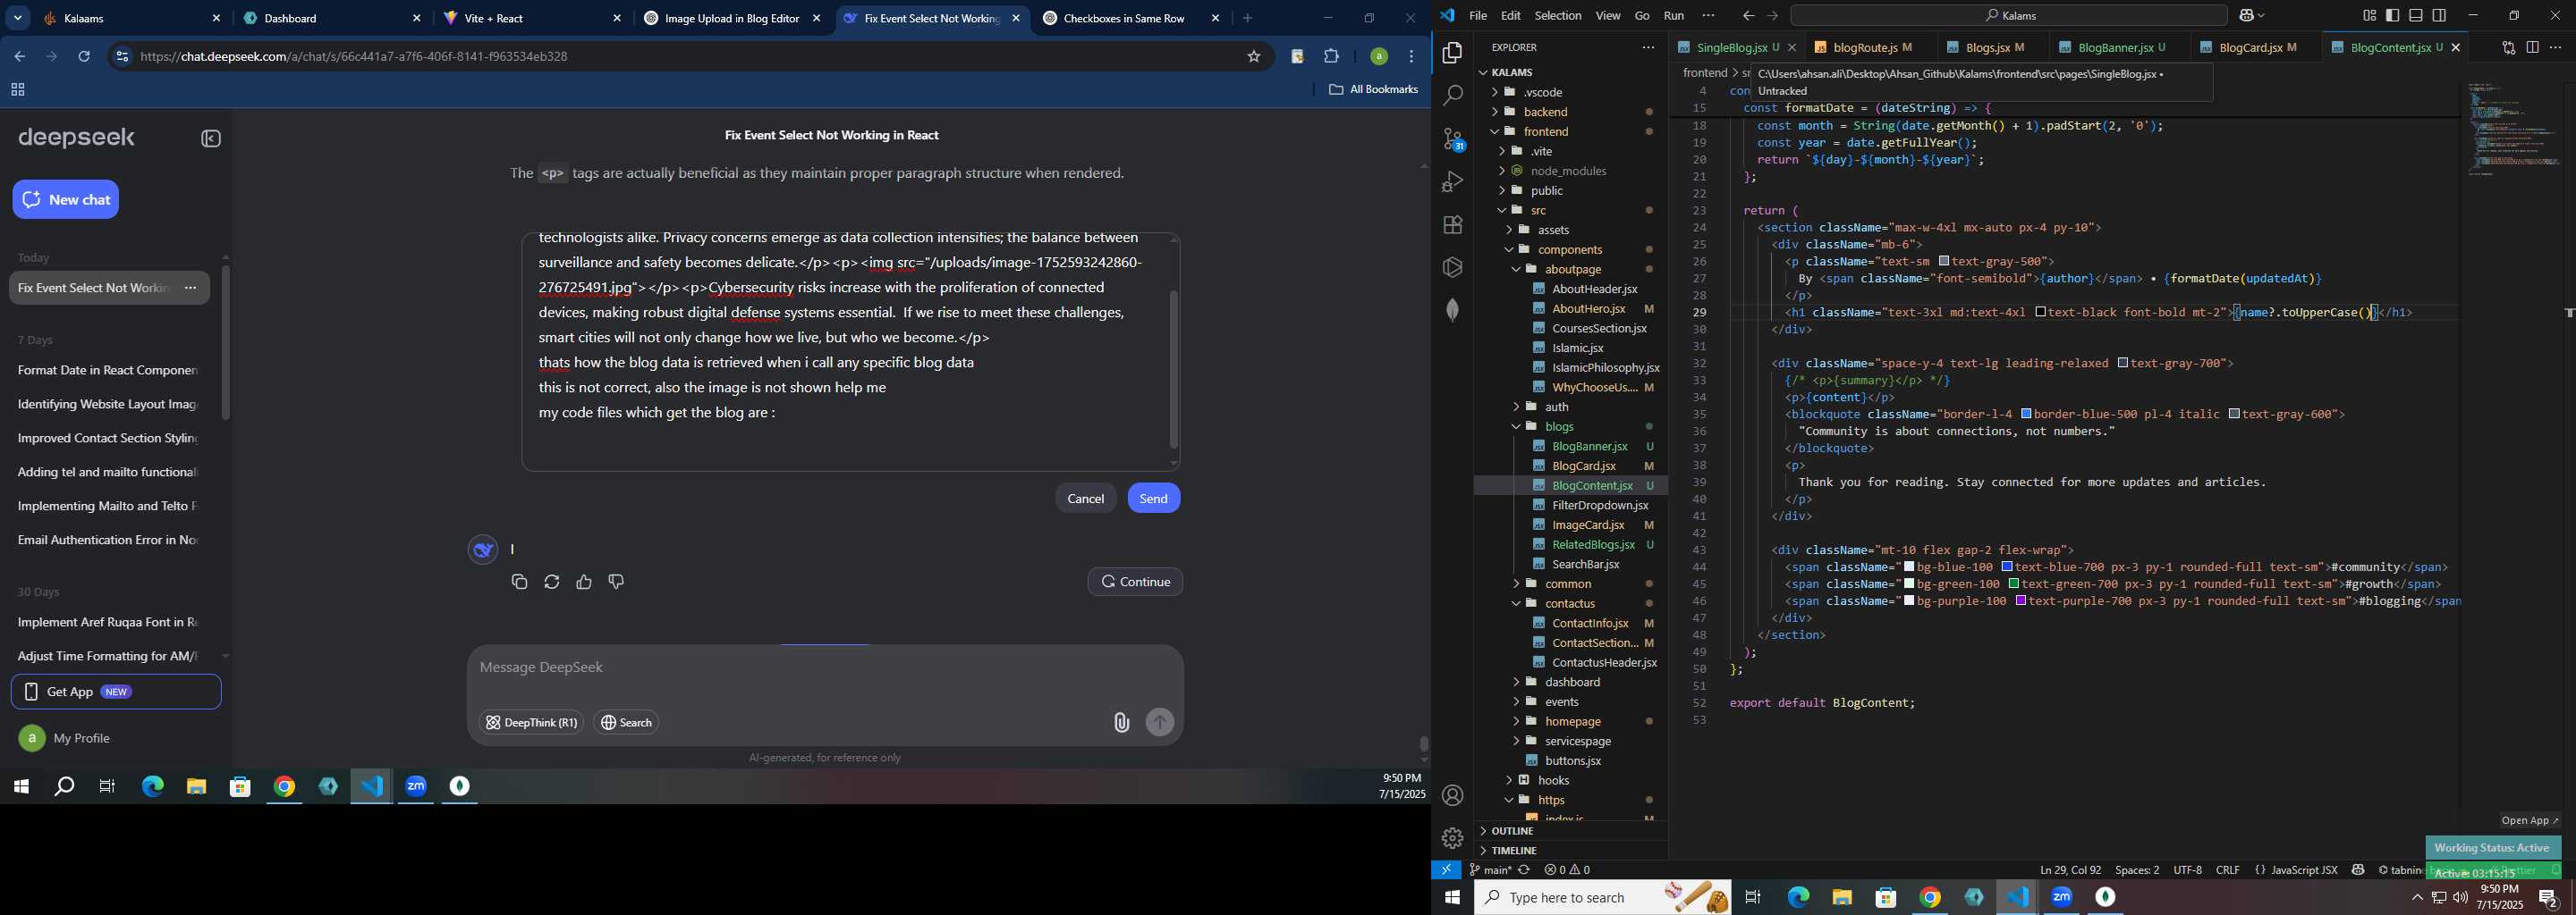Toggle Search mode in DeepSeek

point(627,723)
